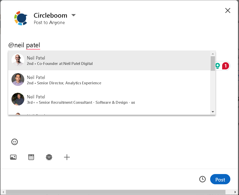The image size is (239, 195).
Task: Close the post composer dialog
Action: click(x=228, y=10)
